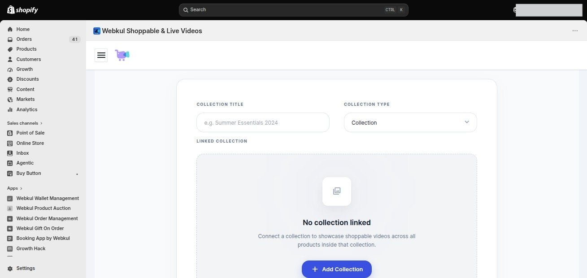
Task: Click the Shopify Search bar
Action: click(293, 10)
